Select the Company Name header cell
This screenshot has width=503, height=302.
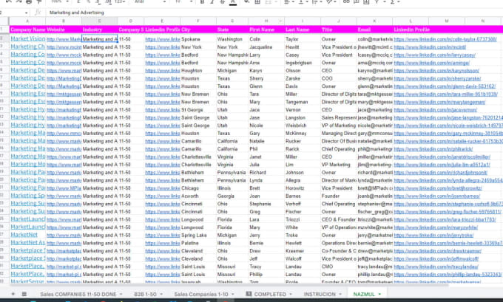tap(27, 30)
